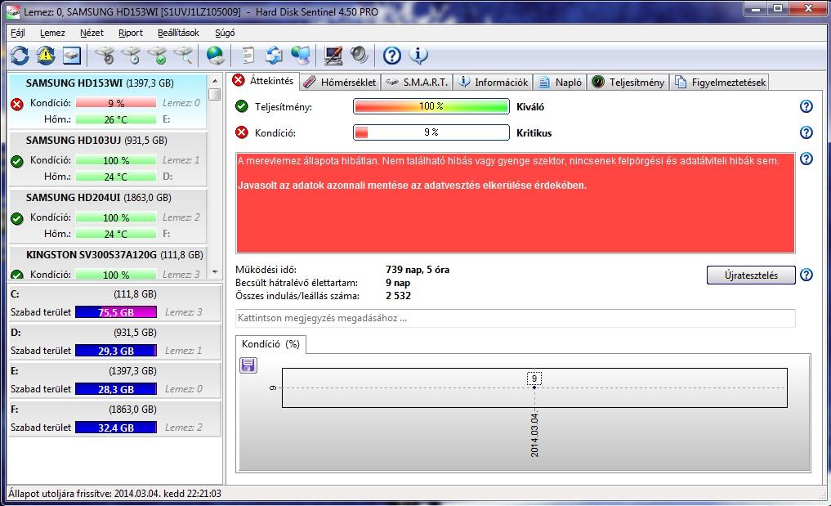This screenshot has width=831, height=506.
Task: Click the E: drive free space bar
Action: [116, 389]
